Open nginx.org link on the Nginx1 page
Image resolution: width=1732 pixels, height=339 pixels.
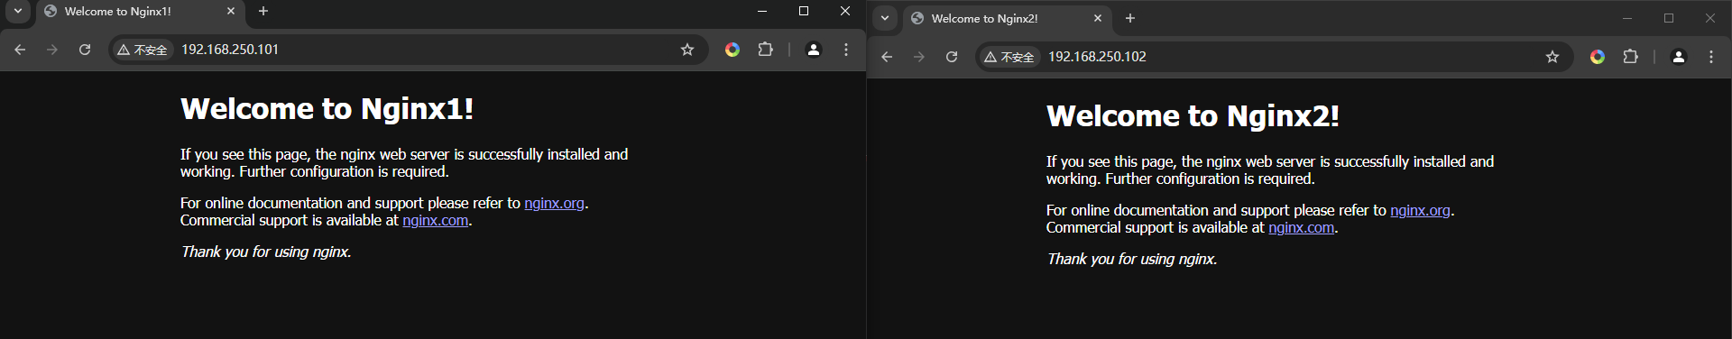[554, 204]
